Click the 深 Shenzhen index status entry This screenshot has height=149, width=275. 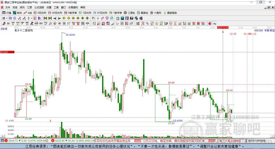pyautogui.click(x=73, y=141)
